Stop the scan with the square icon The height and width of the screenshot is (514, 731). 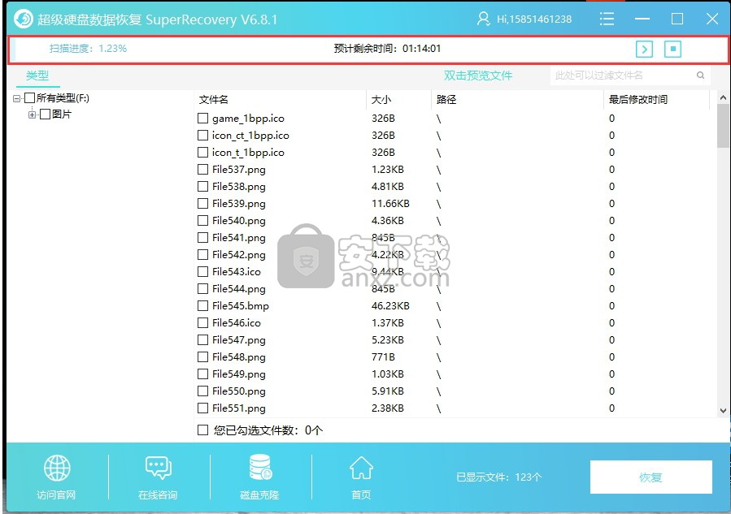click(x=672, y=49)
